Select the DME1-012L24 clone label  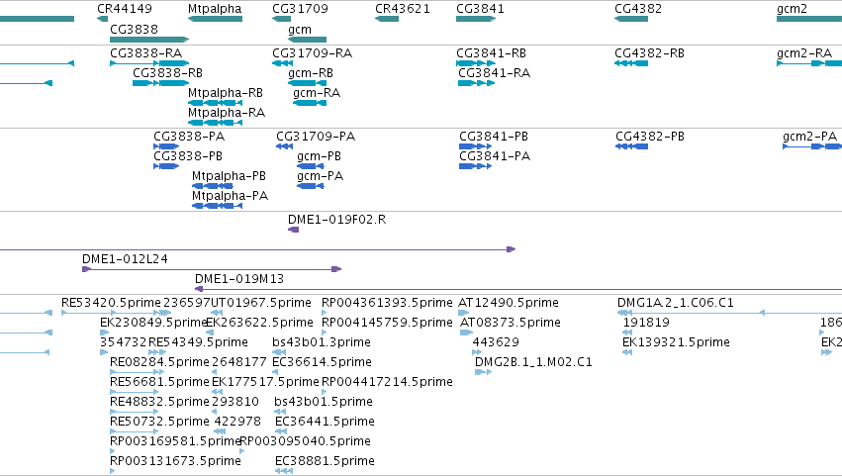pos(125,259)
